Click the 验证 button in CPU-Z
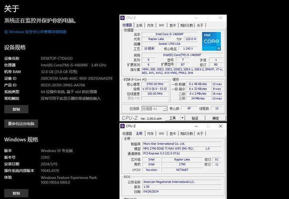289x199 pixels. point(195,118)
